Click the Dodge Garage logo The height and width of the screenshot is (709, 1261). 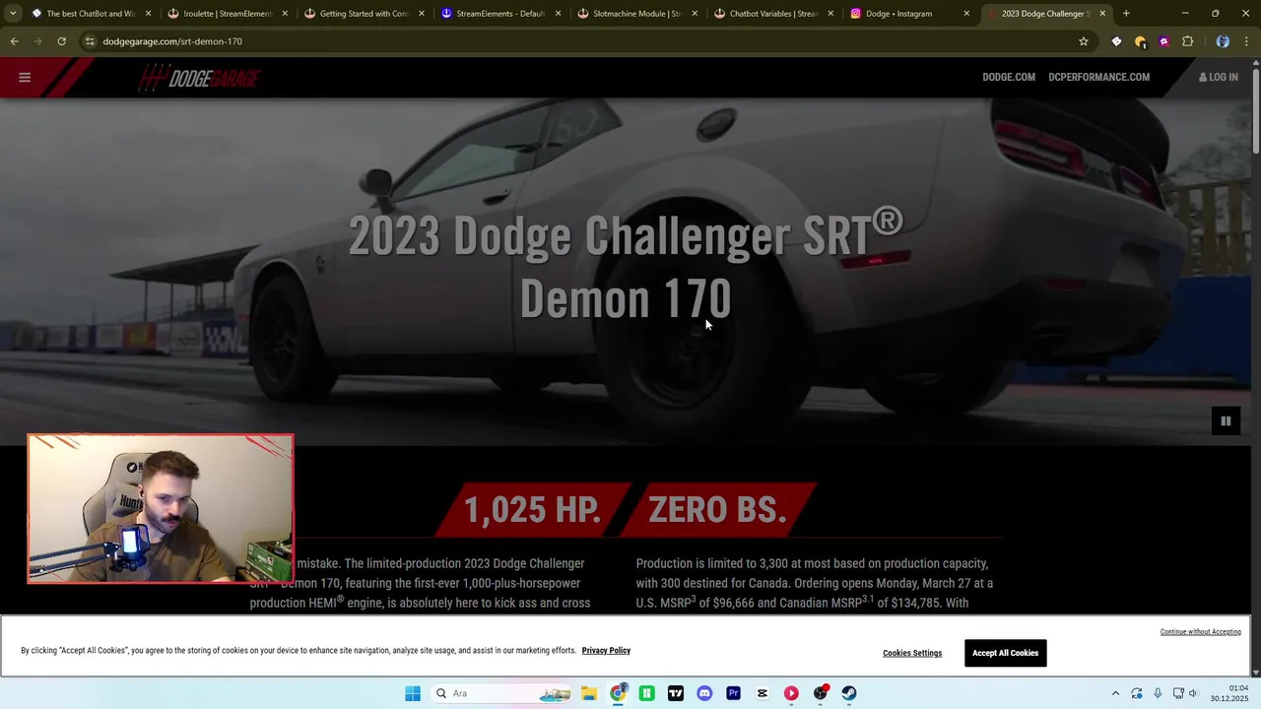click(199, 78)
